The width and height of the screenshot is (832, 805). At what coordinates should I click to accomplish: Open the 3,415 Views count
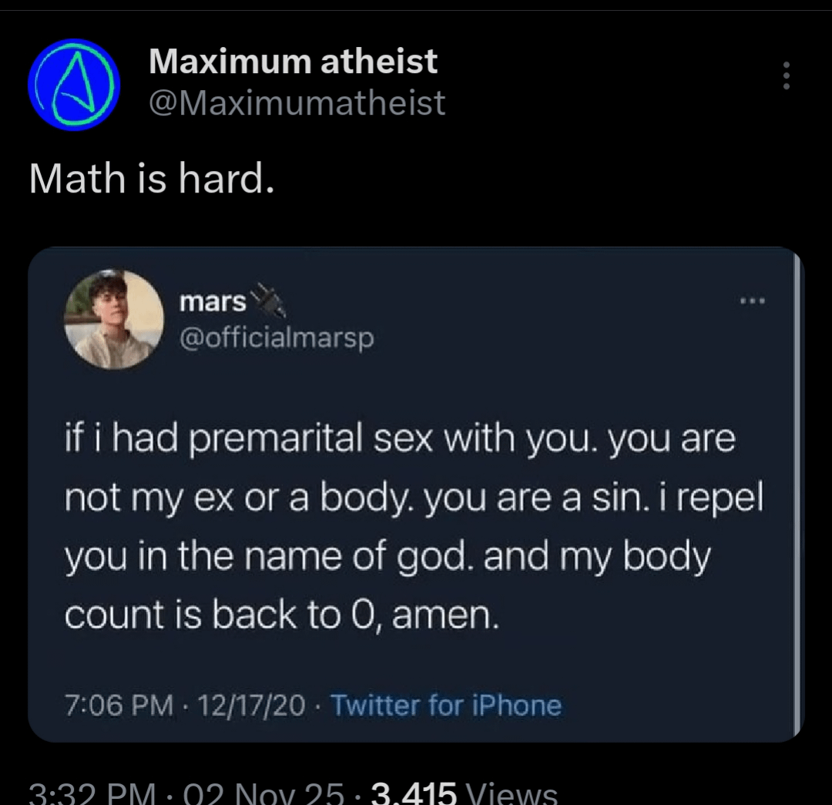pos(464,793)
